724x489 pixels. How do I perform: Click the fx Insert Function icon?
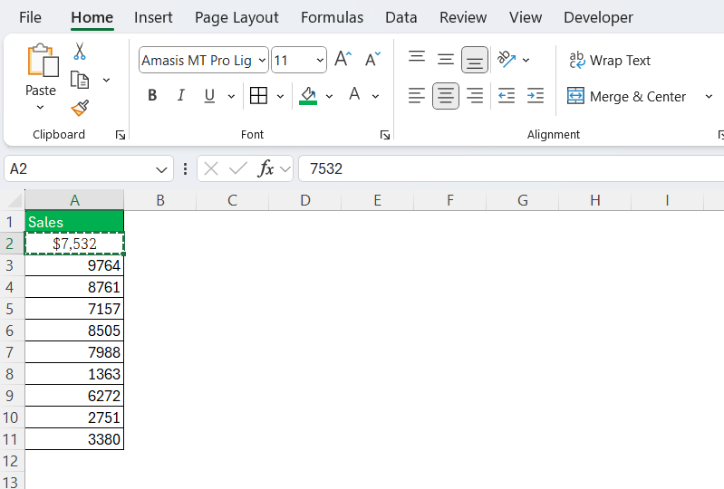point(266,168)
